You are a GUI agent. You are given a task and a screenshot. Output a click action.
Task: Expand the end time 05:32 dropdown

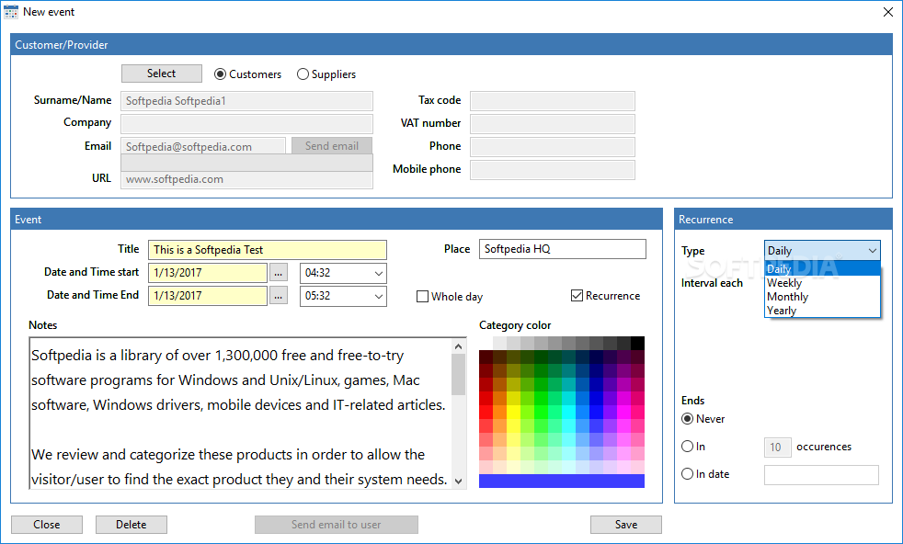378,297
